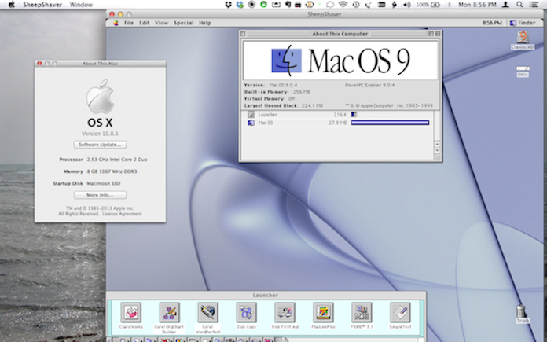Launch ClarisWorks from the Launcher
Image resolution: width=547 pixels, height=342 pixels.
[131, 312]
